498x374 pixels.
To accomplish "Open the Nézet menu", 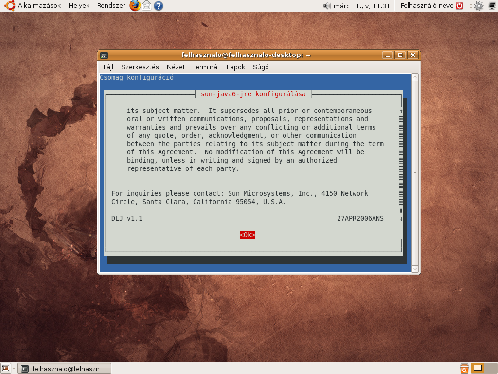I will (176, 67).
